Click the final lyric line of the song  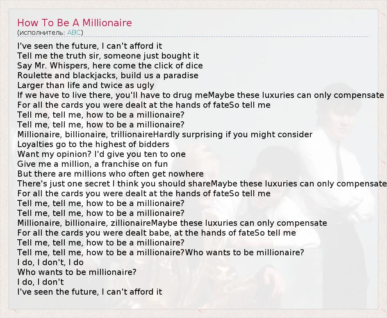[89, 292]
